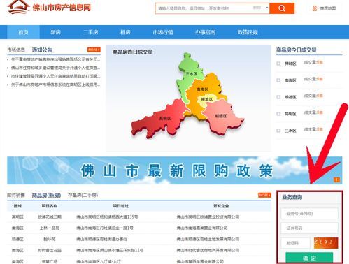Go to the 首页 navigation tab

23,32
